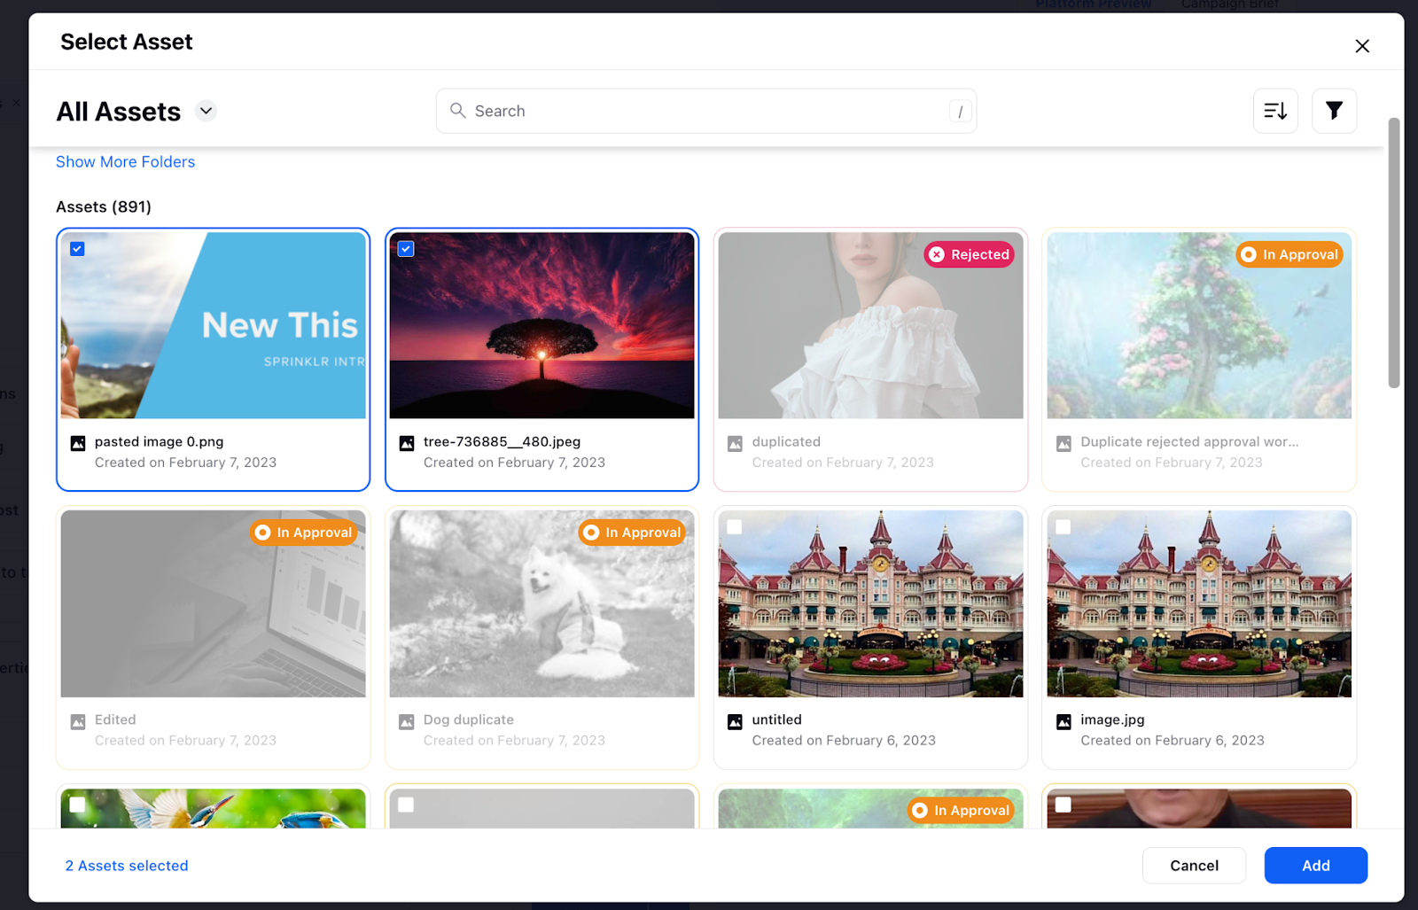Click image type icon beside pasted image 0.png
The image size is (1418, 910).
point(78,443)
